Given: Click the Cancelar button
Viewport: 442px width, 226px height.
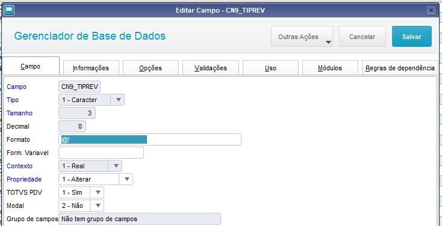Looking at the screenshot, I should coord(363,37).
